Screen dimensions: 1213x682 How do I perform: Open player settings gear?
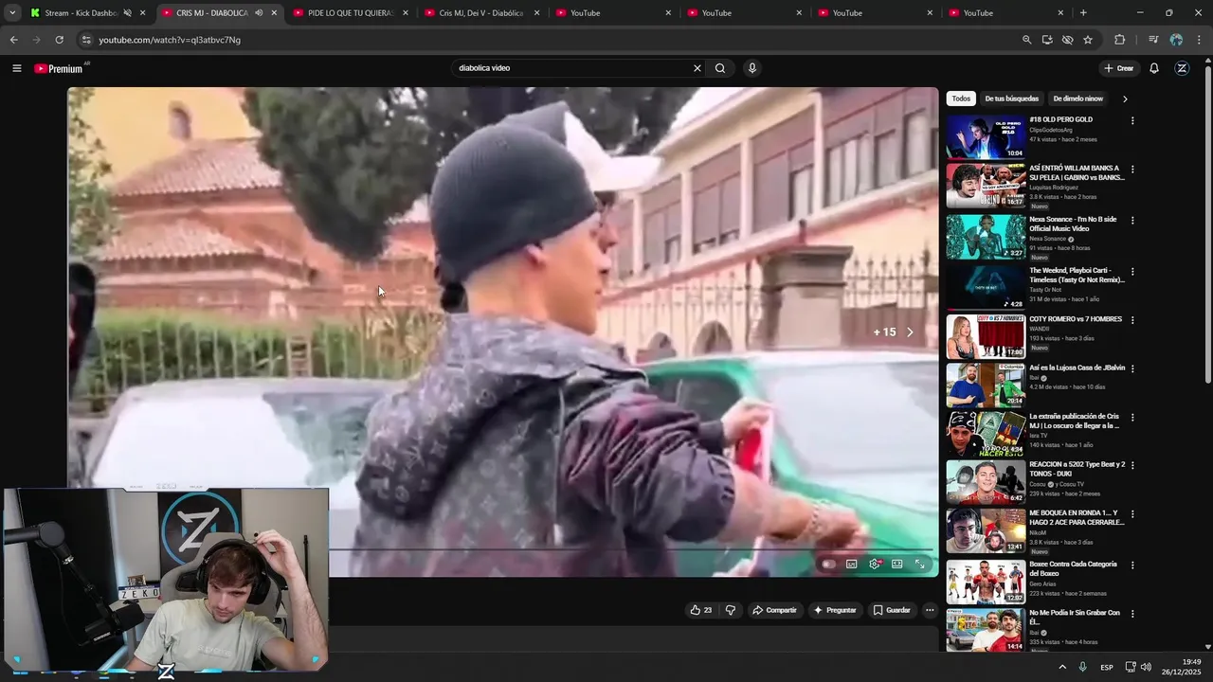click(x=875, y=564)
